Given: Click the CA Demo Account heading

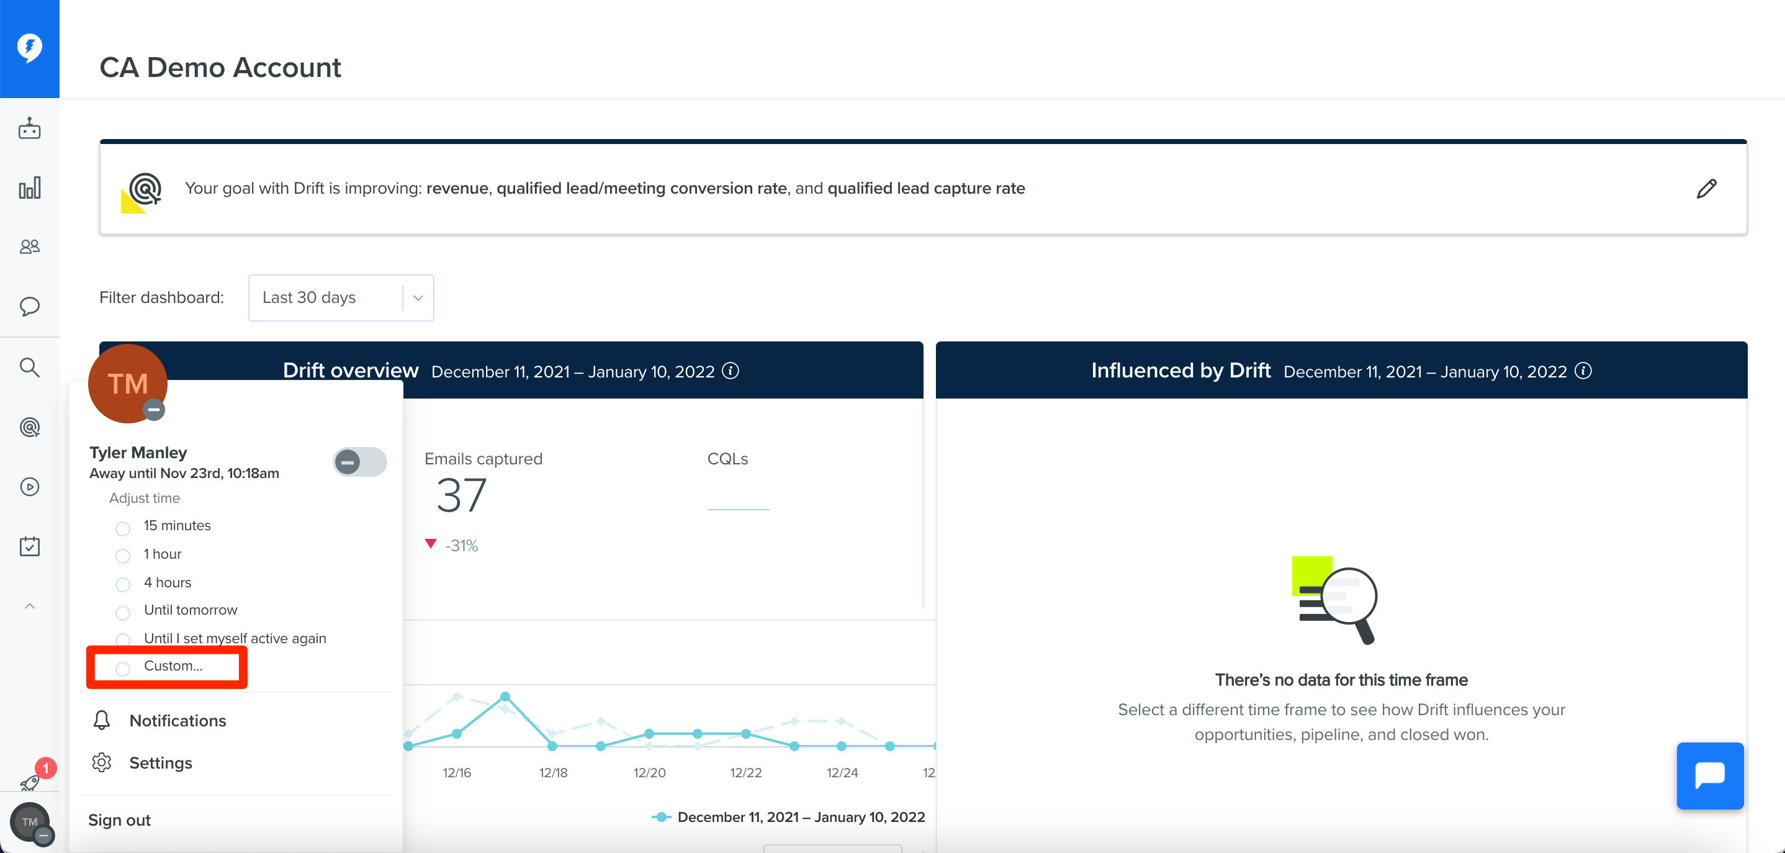Looking at the screenshot, I should click(x=220, y=67).
